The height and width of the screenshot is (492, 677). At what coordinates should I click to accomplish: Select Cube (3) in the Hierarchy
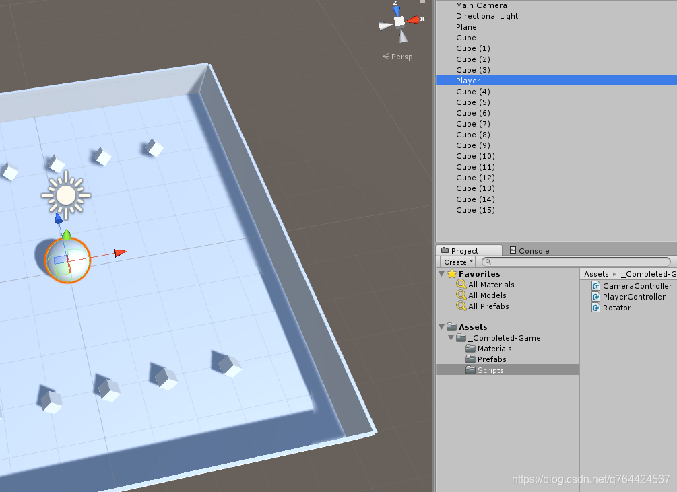pyautogui.click(x=556, y=70)
